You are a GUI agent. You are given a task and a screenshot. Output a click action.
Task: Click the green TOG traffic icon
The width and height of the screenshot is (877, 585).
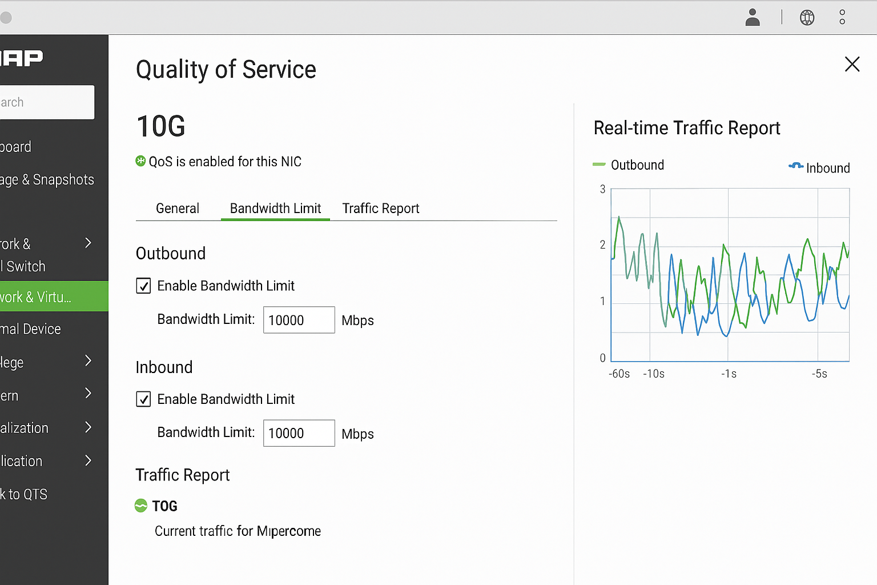141,506
